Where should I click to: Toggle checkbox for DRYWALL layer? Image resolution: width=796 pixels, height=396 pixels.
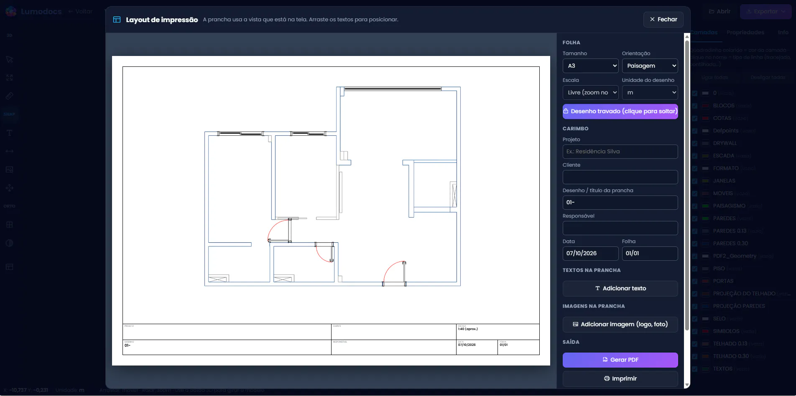(694, 143)
